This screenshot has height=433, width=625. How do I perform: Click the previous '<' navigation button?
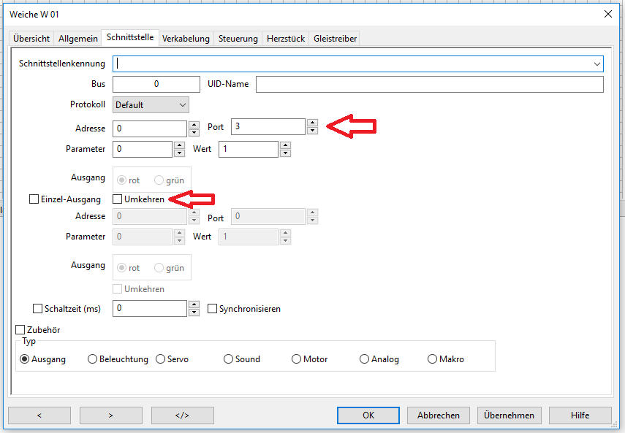(39, 415)
